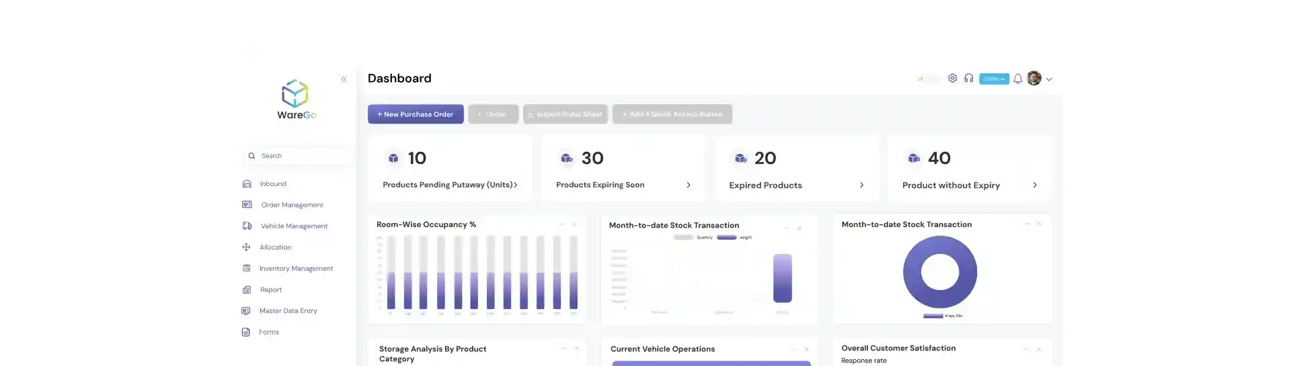Close the Storage Analysis By Product Category widget

click(x=576, y=349)
